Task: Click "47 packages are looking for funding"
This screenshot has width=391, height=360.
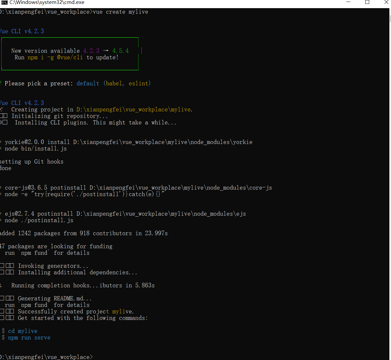Action: click(x=56, y=246)
